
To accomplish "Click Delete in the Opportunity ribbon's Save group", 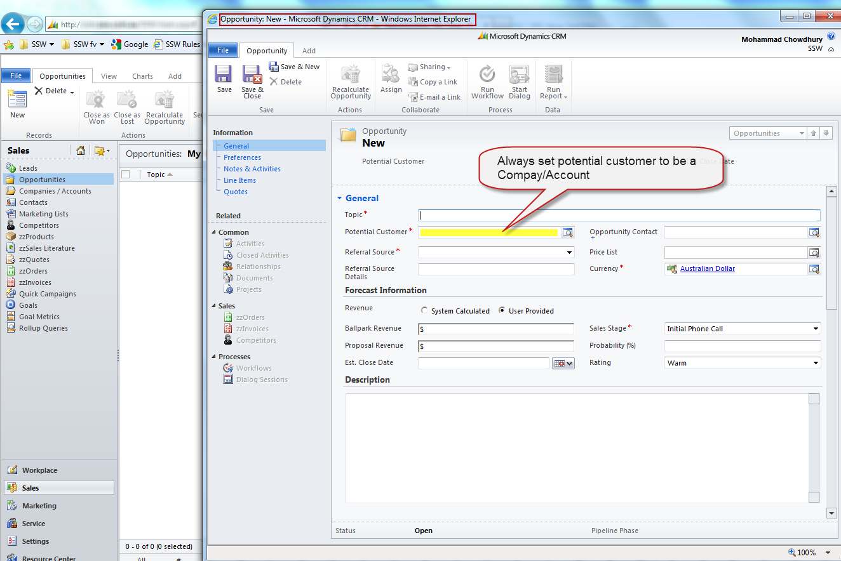I will [285, 82].
